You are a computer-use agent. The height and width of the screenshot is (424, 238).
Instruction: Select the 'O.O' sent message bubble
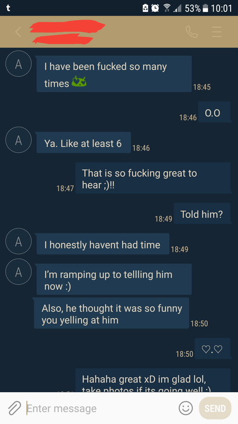pyautogui.click(x=215, y=112)
